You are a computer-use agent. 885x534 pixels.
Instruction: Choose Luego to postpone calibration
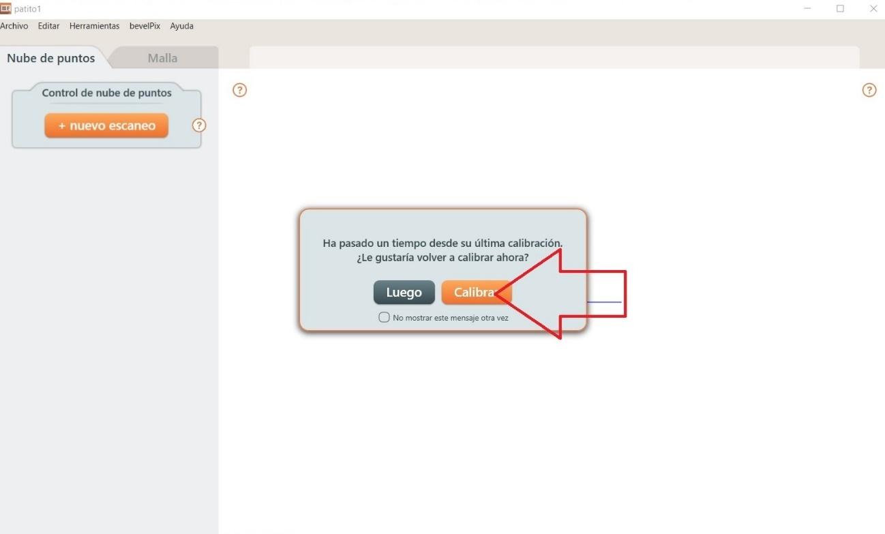click(404, 293)
